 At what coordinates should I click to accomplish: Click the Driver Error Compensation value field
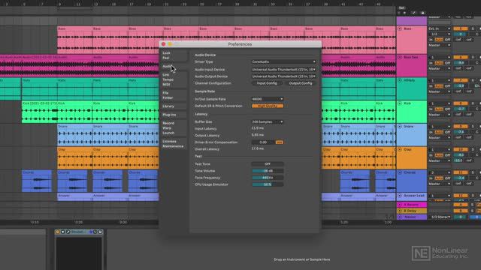click(263, 142)
